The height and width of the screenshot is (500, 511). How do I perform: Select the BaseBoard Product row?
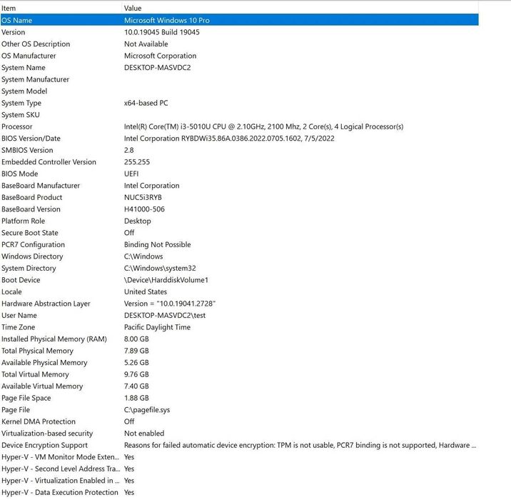coord(240,197)
